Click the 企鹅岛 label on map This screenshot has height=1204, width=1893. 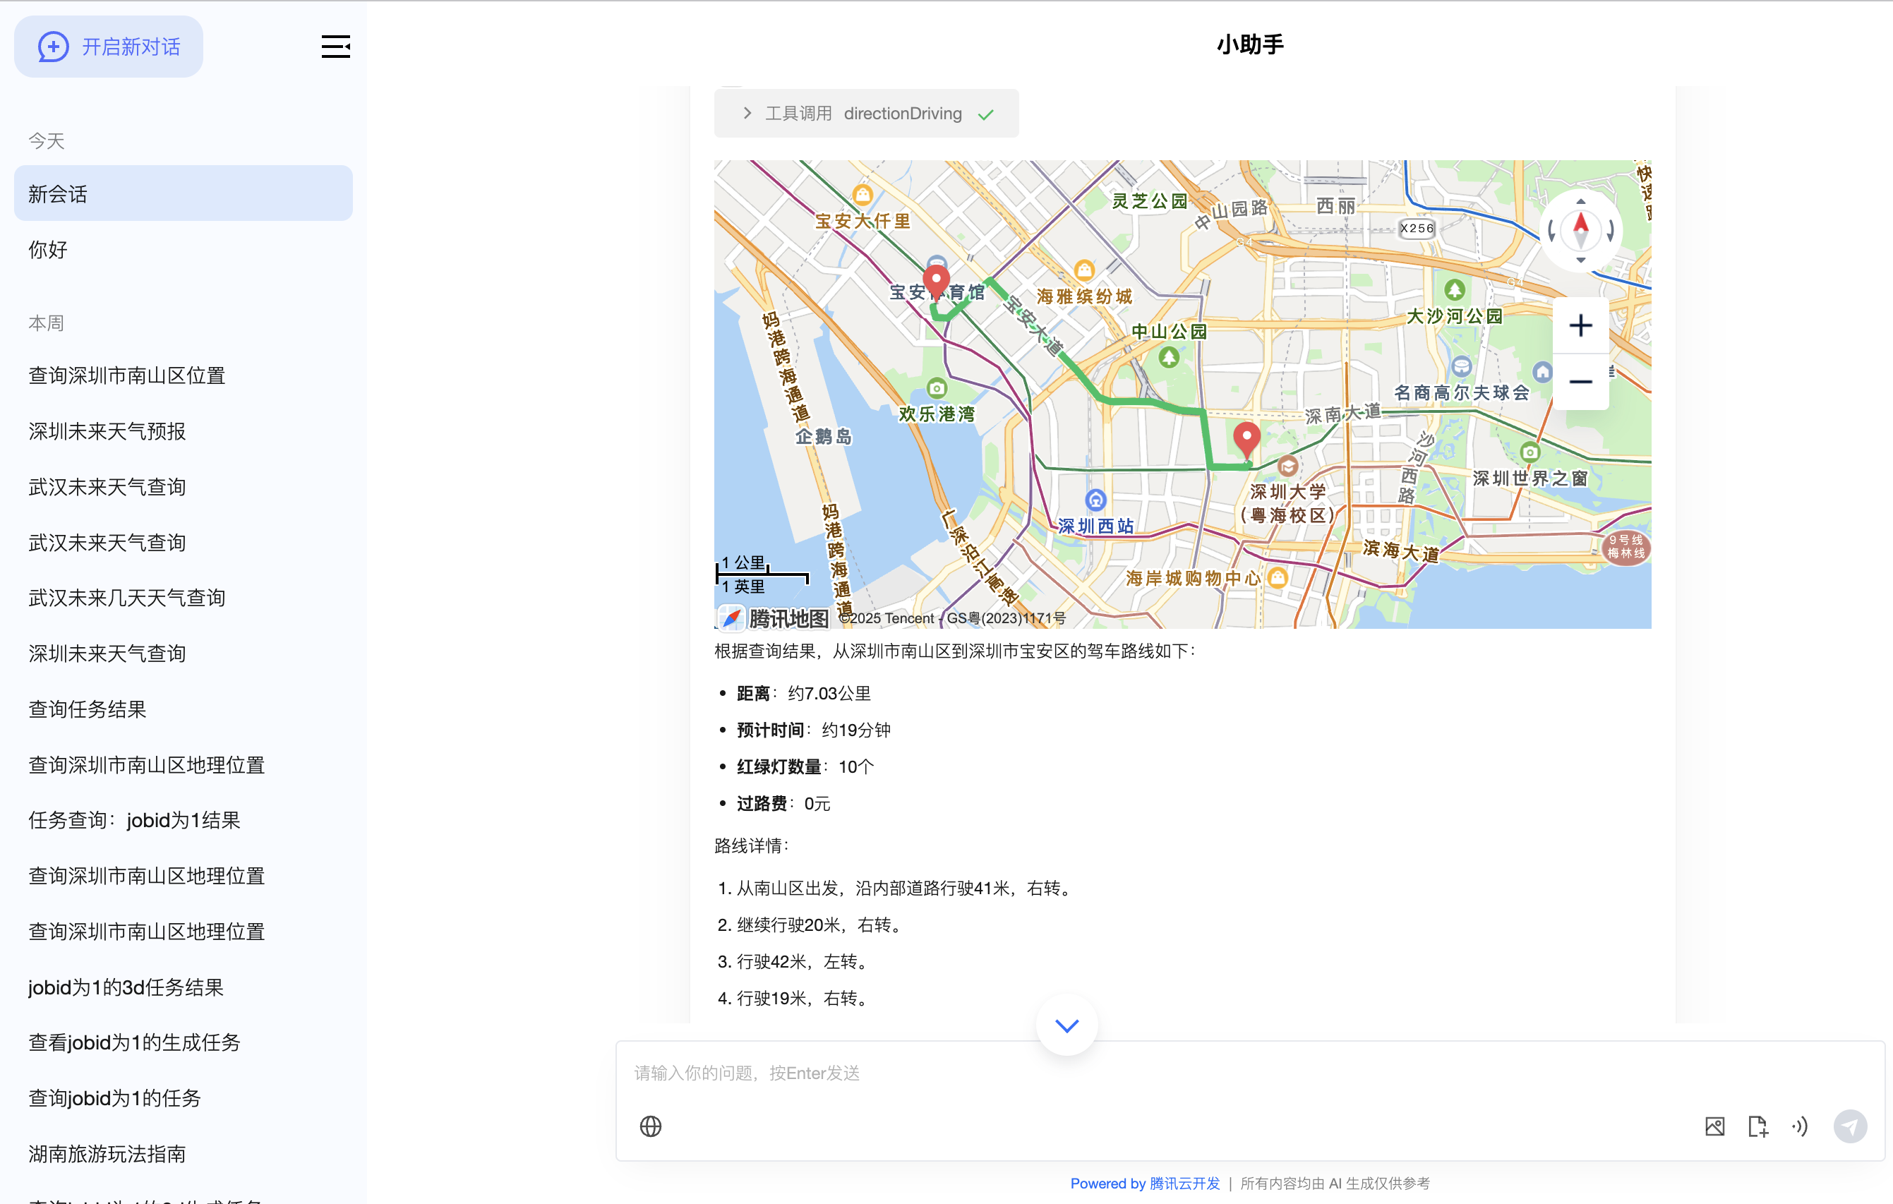823,436
